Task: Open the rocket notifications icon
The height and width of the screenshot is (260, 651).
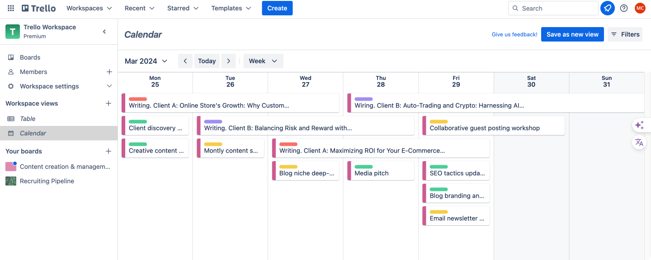Action: coord(608,8)
